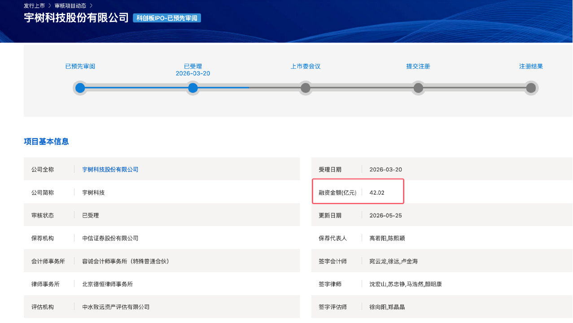Click the 保荐代表人 field label
This screenshot has width=573, height=323.
333,238
